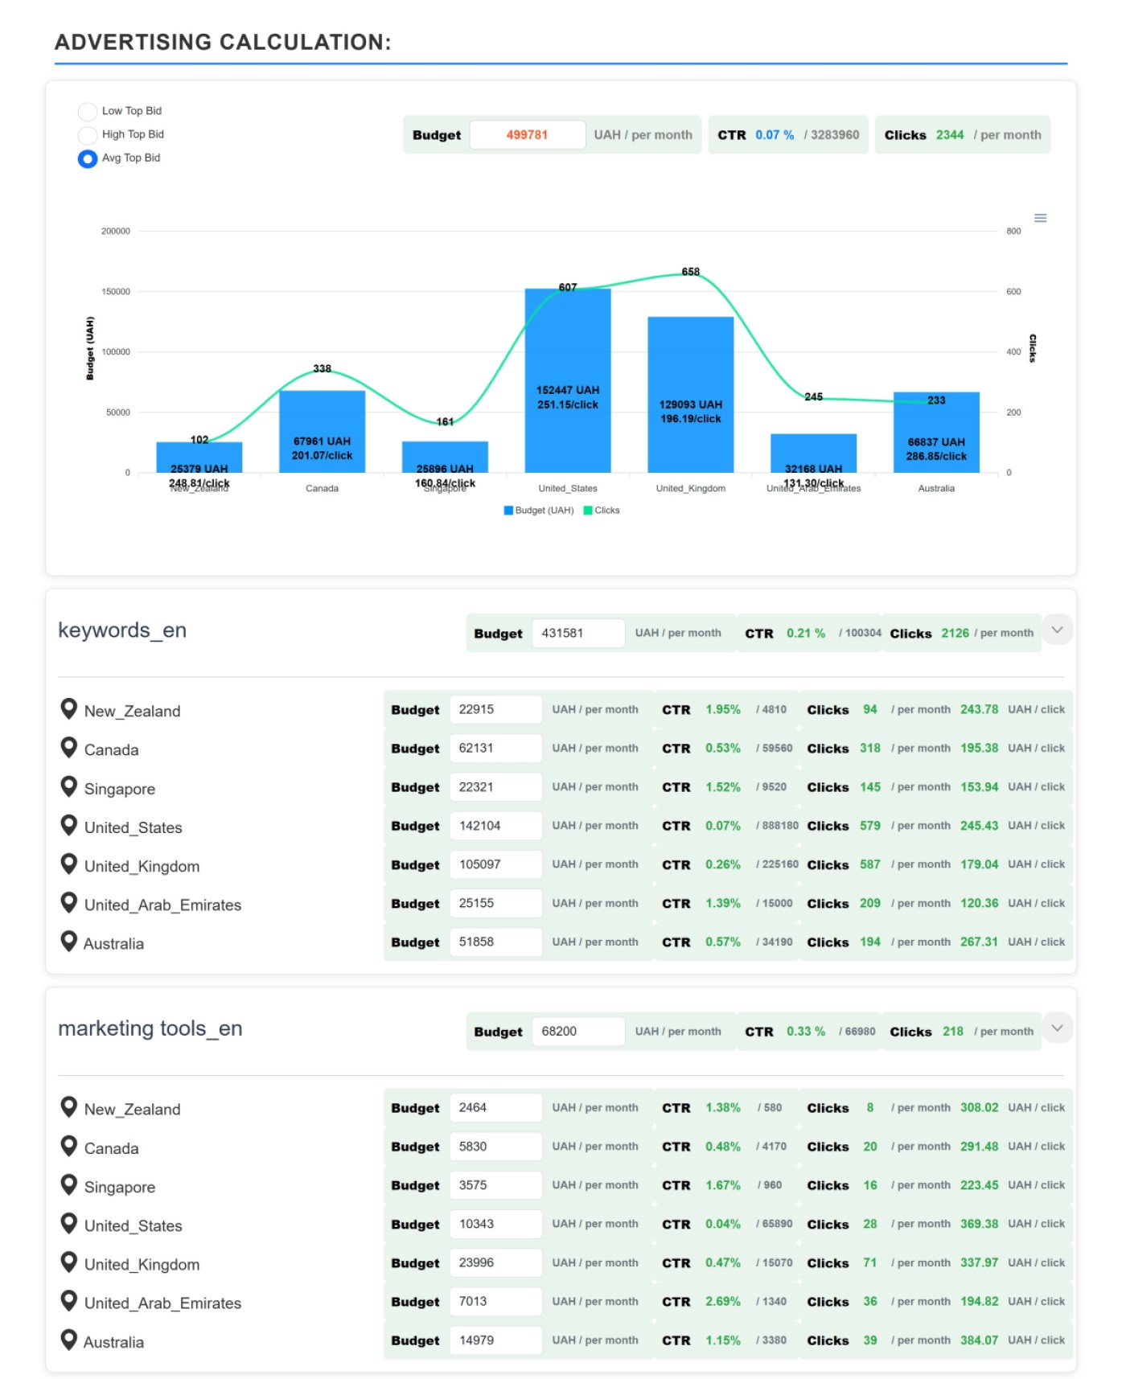Image resolution: width=1126 pixels, height=1379 pixels.
Task: Click the keywords_en budget field 431581
Action: [577, 634]
